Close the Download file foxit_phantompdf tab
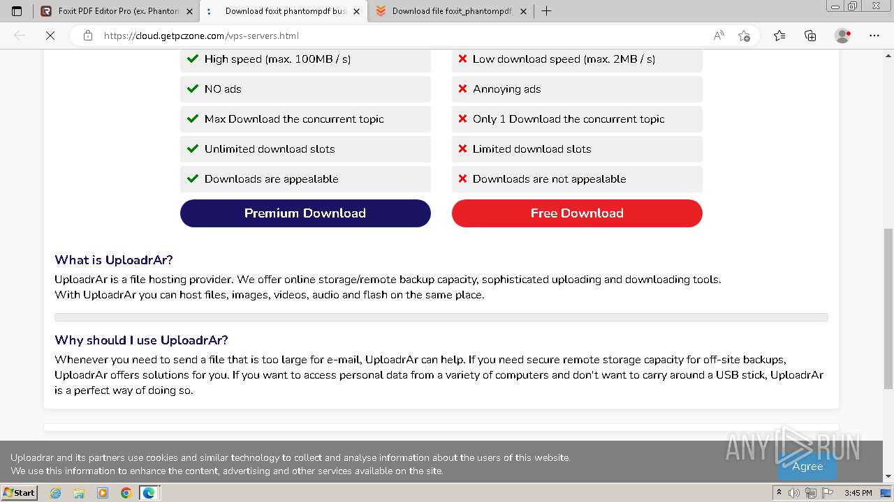Image resolution: width=894 pixels, height=502 pixels. 523,11
